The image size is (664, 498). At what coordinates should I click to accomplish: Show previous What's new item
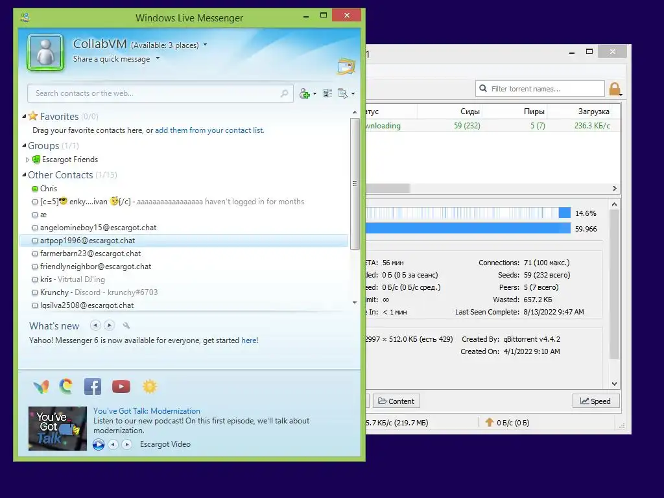[96, 326]
